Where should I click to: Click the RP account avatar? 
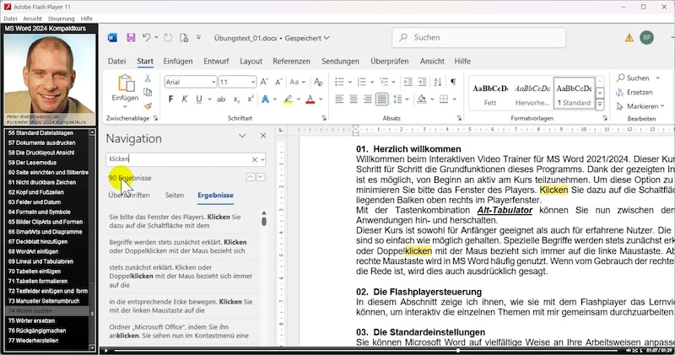coord(646,37)
